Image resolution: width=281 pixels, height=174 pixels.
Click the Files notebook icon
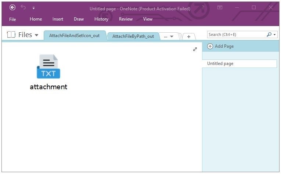tap(11, 35)
